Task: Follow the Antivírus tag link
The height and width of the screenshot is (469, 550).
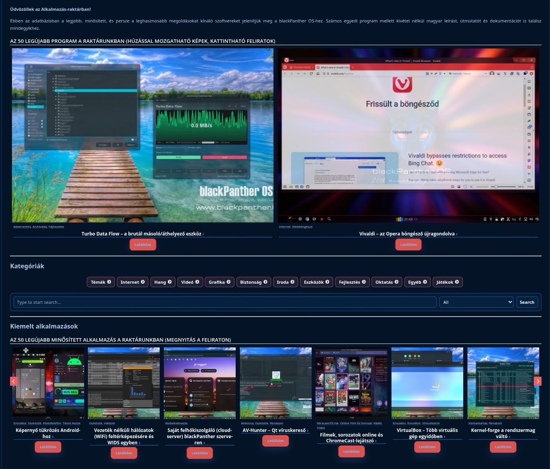Action: coord(248,423)
